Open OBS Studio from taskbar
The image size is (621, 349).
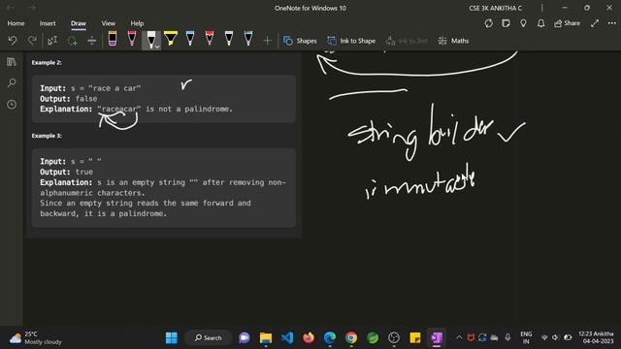tap(394, 338)
